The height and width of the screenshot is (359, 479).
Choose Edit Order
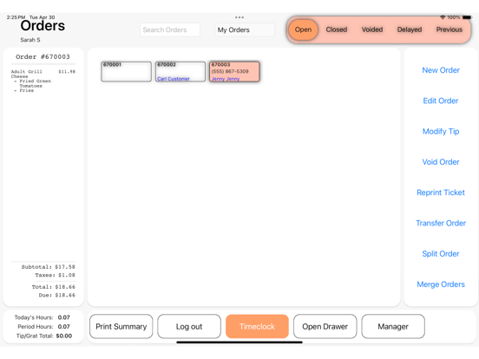pyautogui.click(x=441, y=101)
